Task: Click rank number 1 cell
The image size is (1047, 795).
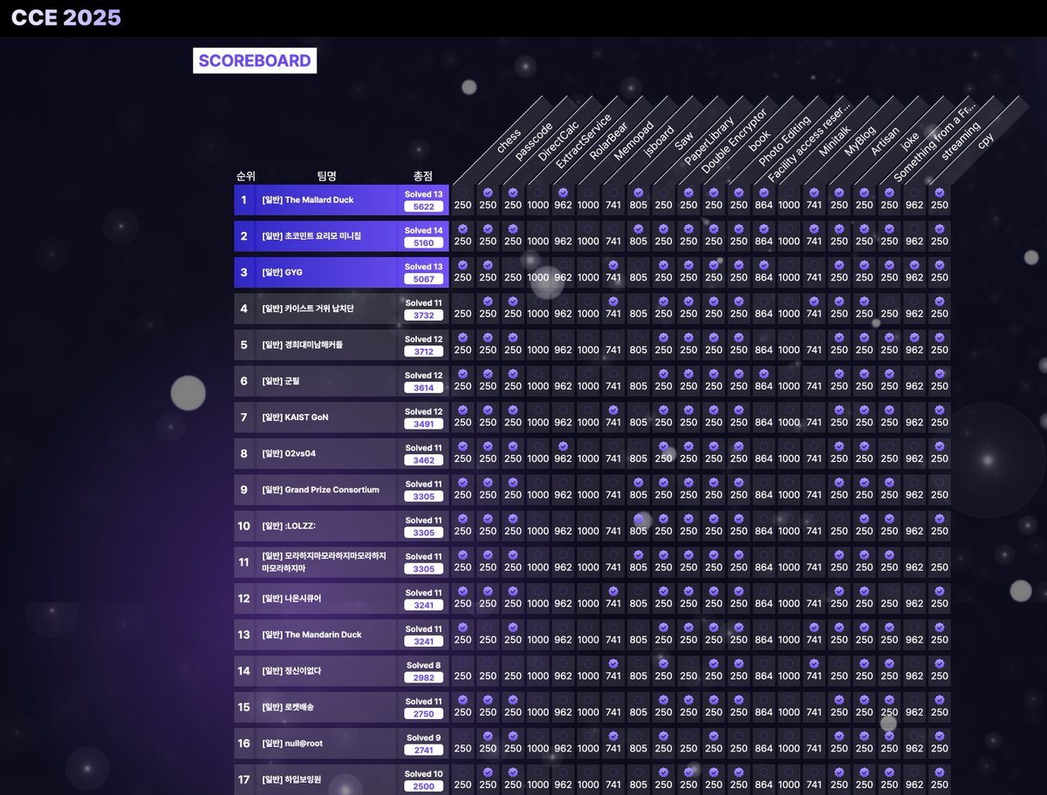Action: pos(244,200)
